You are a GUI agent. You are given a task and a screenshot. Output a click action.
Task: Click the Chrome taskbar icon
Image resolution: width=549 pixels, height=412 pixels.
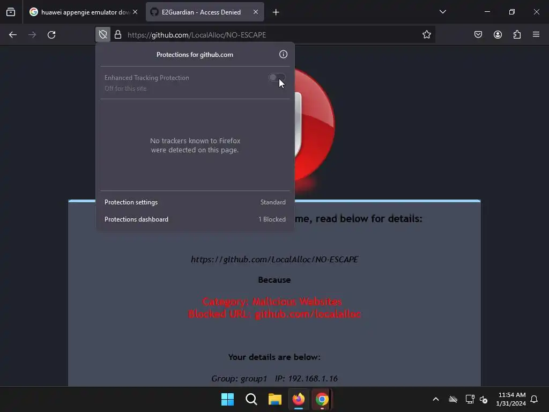pyautogui.click(x=322, y=399)
